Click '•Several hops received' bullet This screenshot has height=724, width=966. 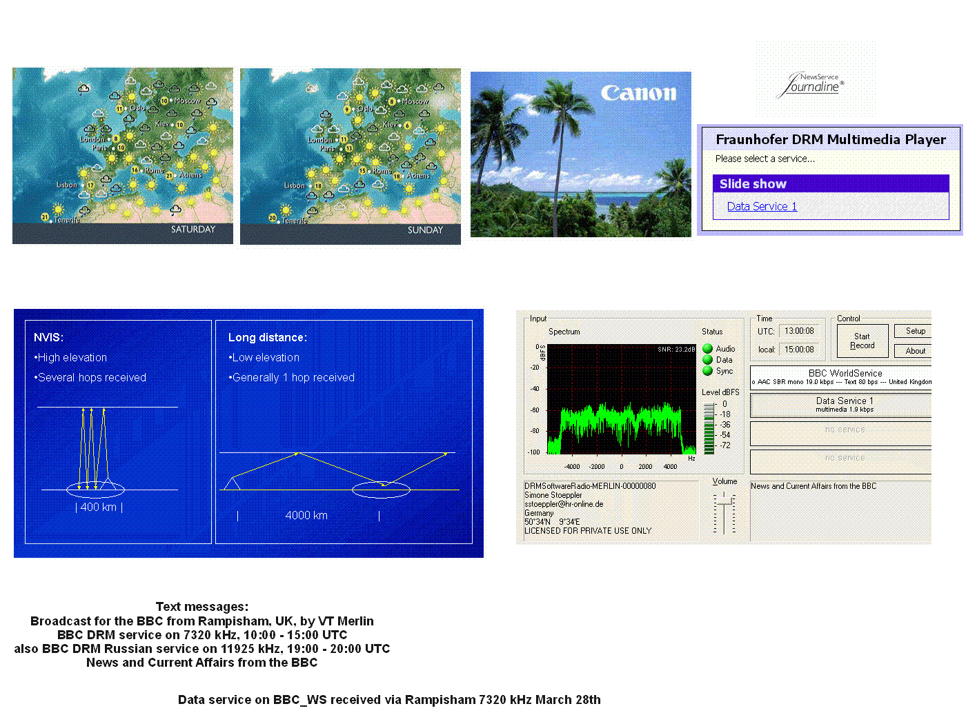90,377
